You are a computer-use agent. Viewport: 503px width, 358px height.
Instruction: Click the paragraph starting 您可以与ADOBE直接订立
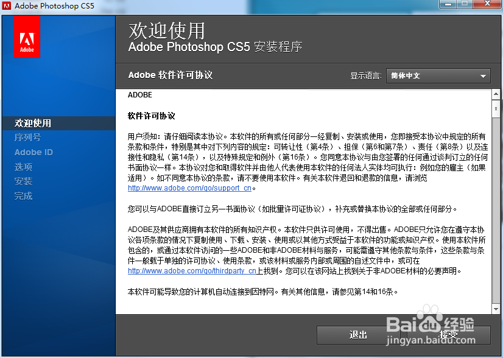tap(292, 209)
